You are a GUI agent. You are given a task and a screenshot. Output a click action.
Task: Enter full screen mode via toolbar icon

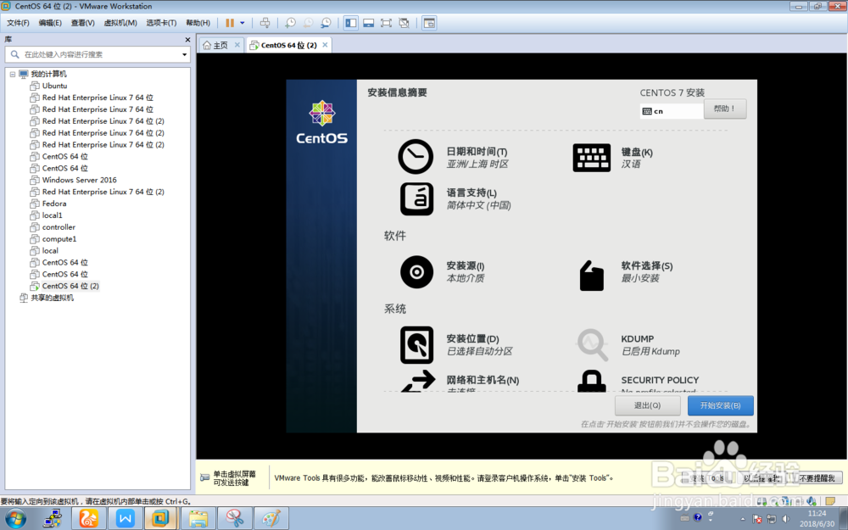pos(386,23)
